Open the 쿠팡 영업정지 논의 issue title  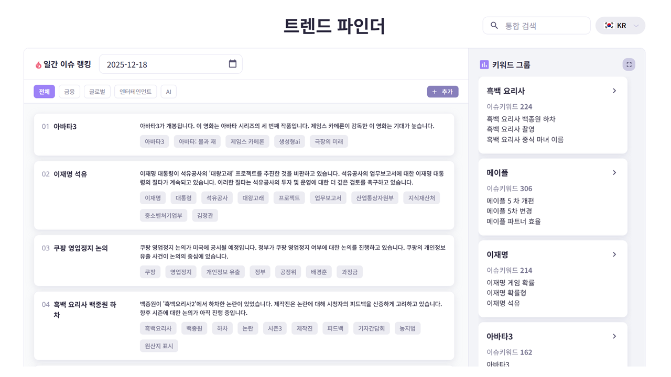(x=80, y=248)
